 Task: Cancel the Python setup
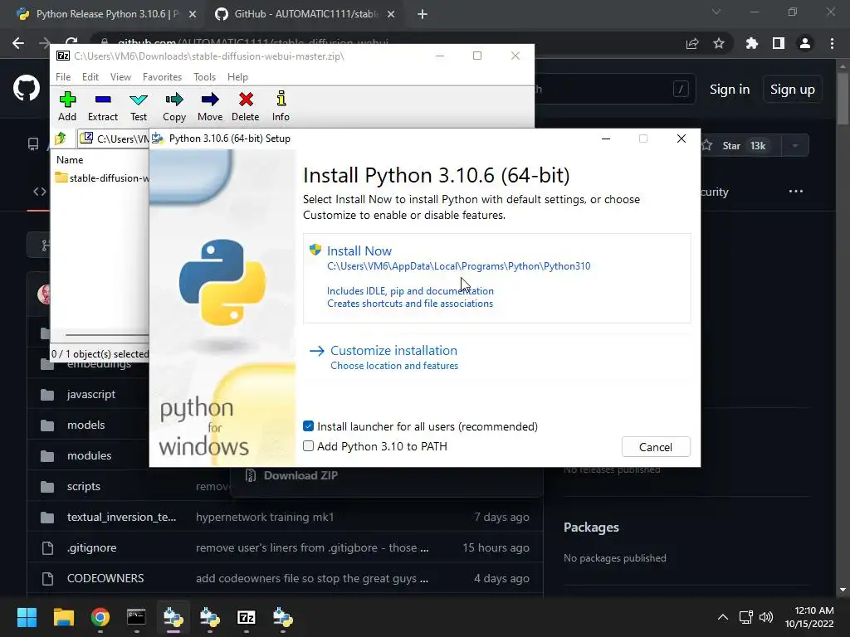pos(656,447)
